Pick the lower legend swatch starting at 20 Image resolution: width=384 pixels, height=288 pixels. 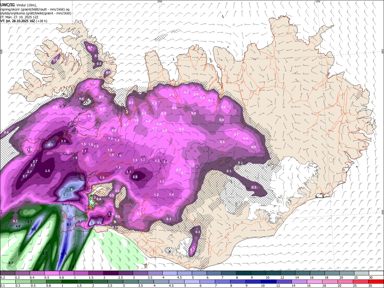click(345, 281)
